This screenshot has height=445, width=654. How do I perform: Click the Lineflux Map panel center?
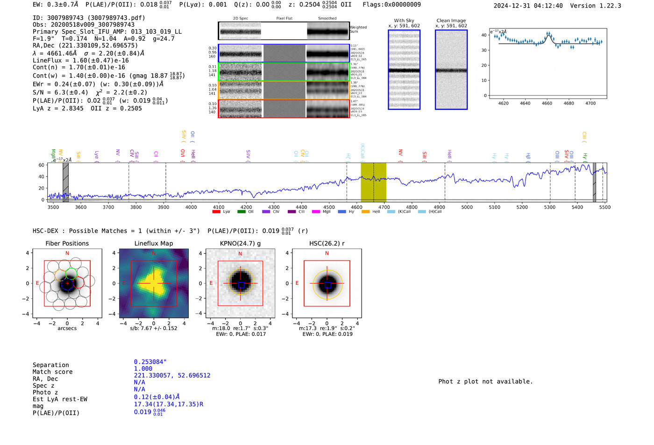click(x=154, y=283)
